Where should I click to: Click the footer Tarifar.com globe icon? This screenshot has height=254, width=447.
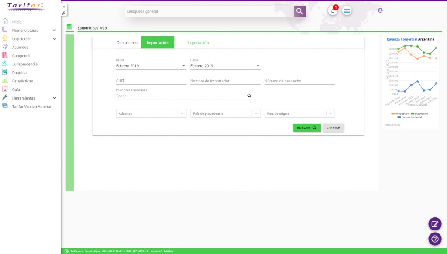pyautogui.click(x=66, y=251)
